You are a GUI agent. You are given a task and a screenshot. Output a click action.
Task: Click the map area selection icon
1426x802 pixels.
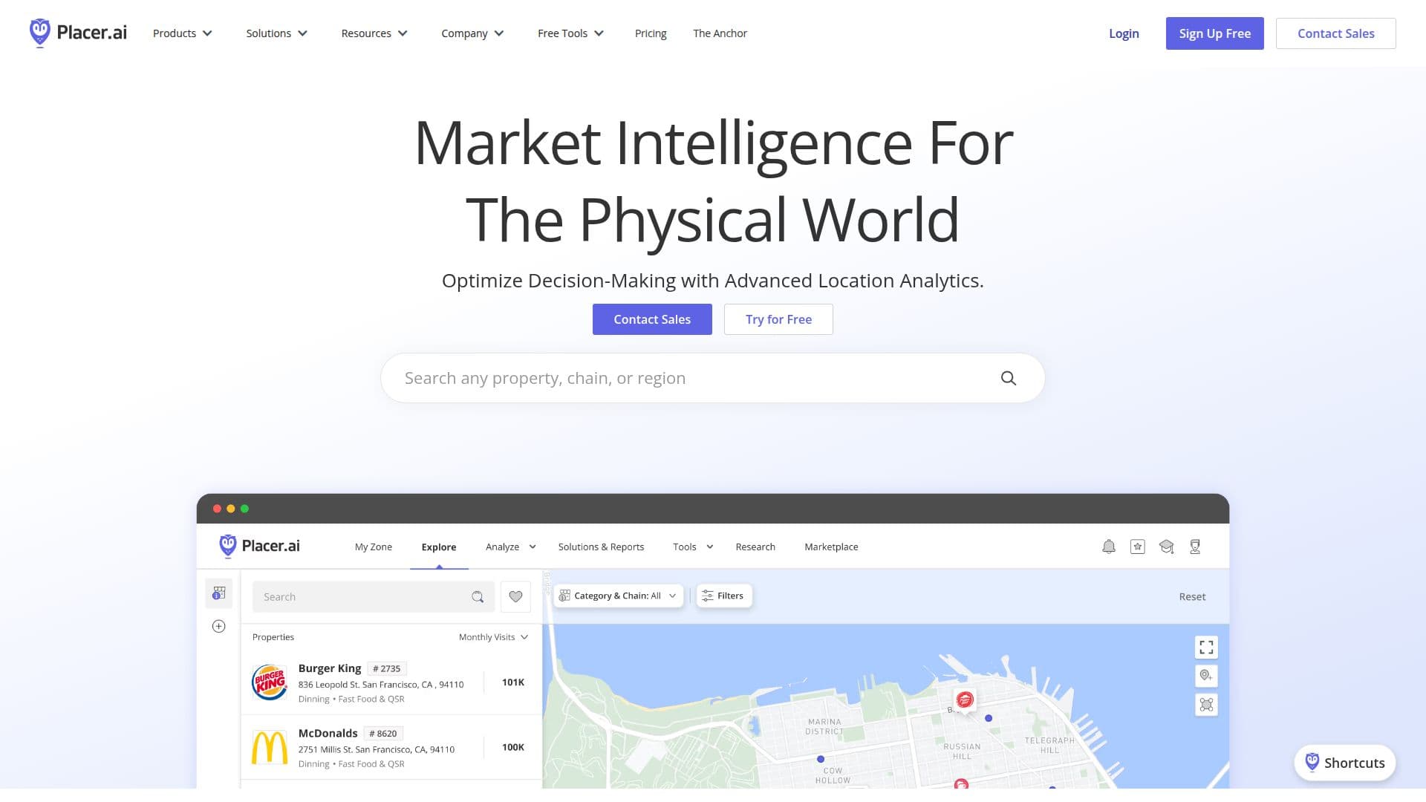pyautogui.click(x=1206, y=704)
